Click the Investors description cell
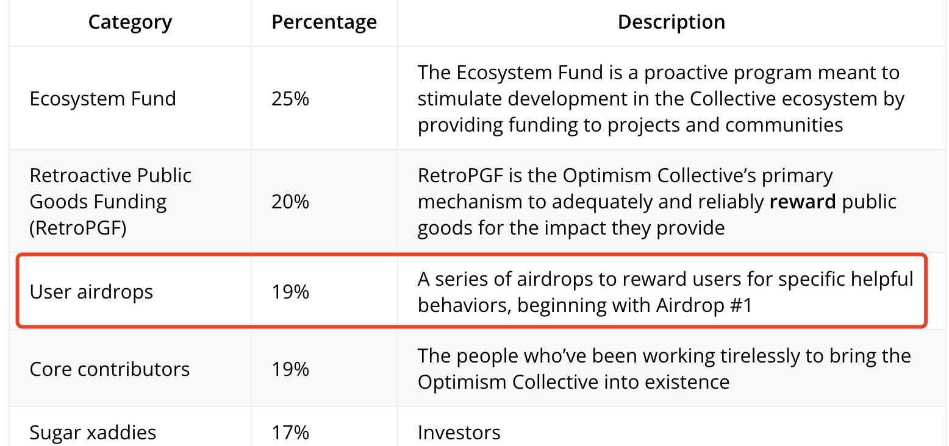949x446 pixels. click(x=459, y=433)
